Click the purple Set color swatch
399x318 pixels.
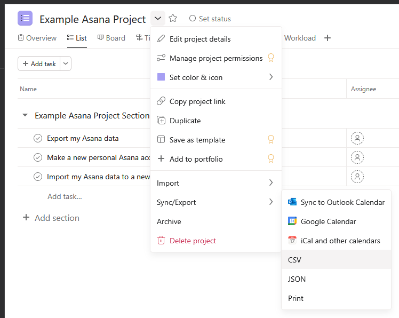(x=161, y=77)
